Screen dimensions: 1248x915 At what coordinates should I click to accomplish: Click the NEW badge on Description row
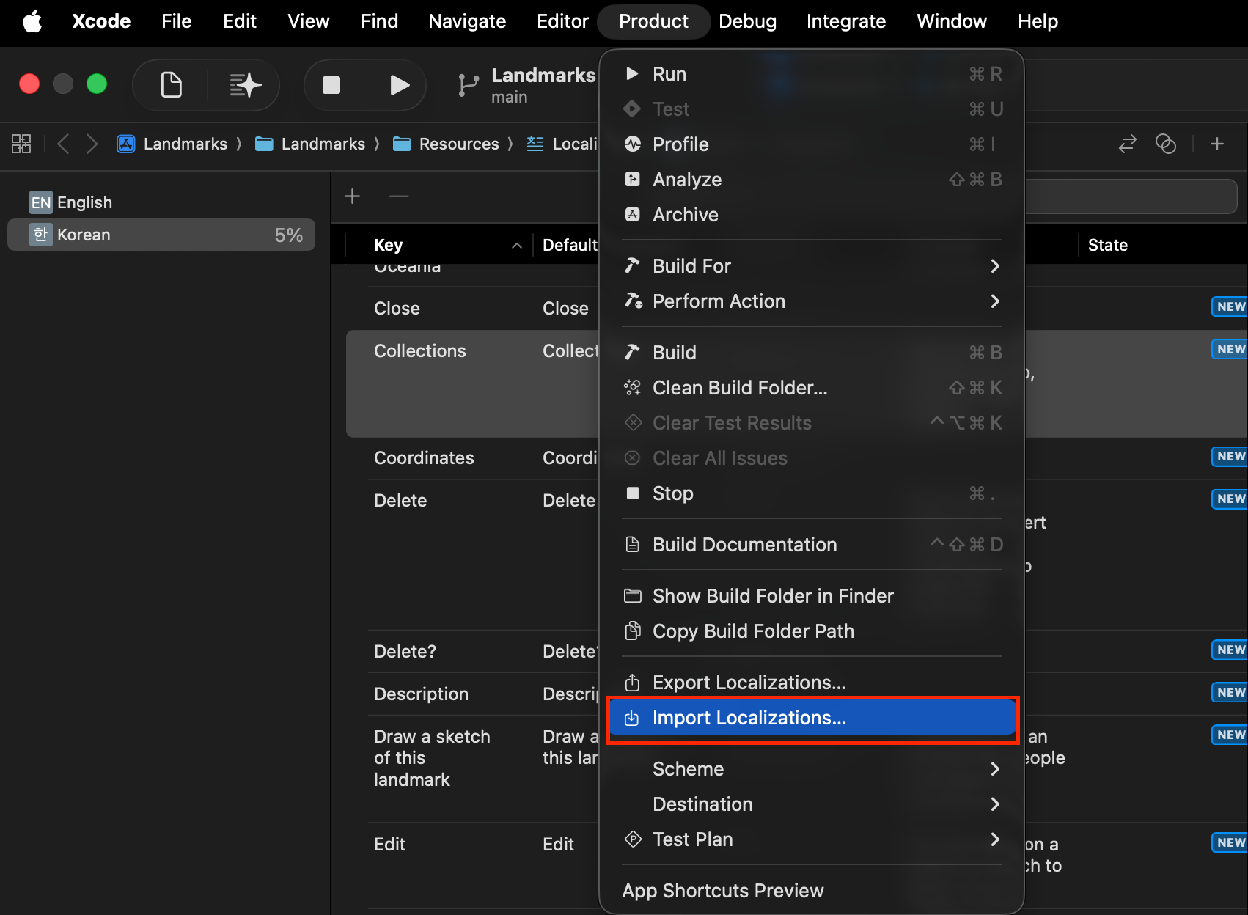[x=1230, y=692]
